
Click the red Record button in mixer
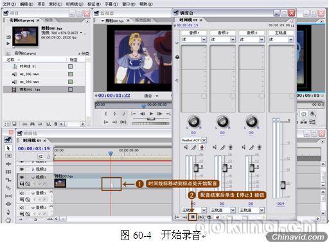(x=217, y=217)
